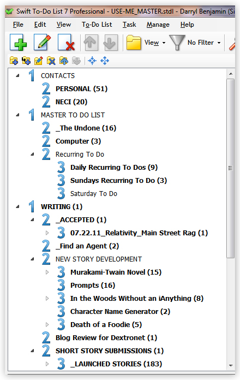Screen dimensions: 240x380
Task: Click the Collapse All inward arrows icon
Action: point(92,61)
